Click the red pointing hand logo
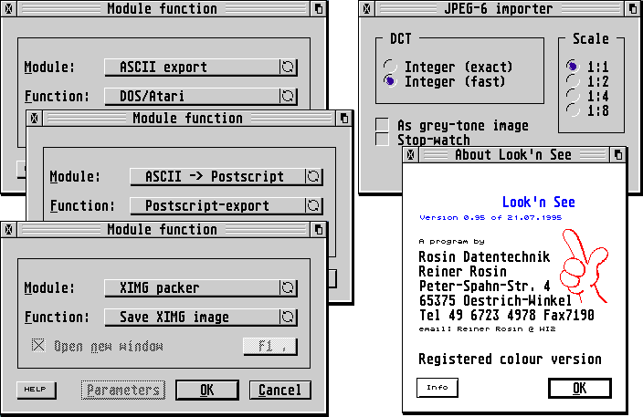The width and height of the screenshot is (643, 417). [585, 265]
